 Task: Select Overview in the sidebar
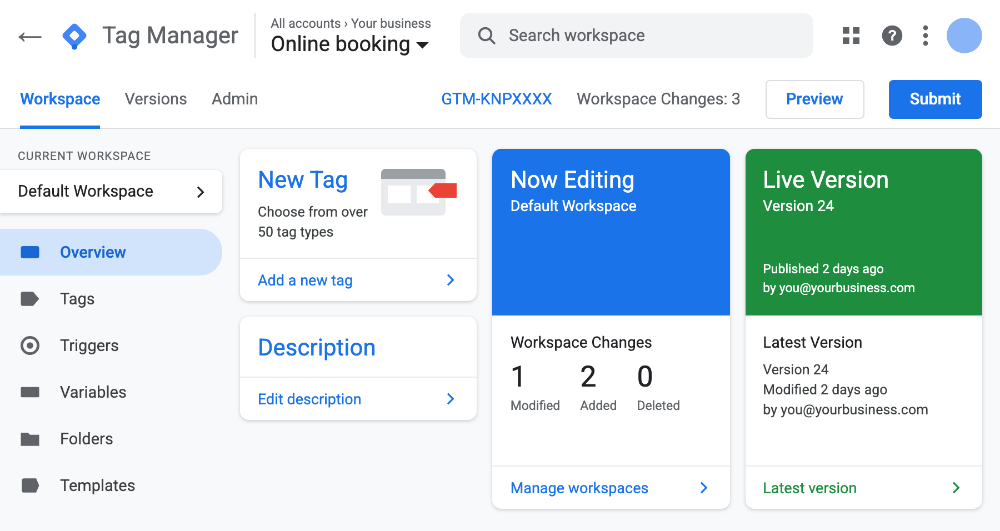(111, 252)
